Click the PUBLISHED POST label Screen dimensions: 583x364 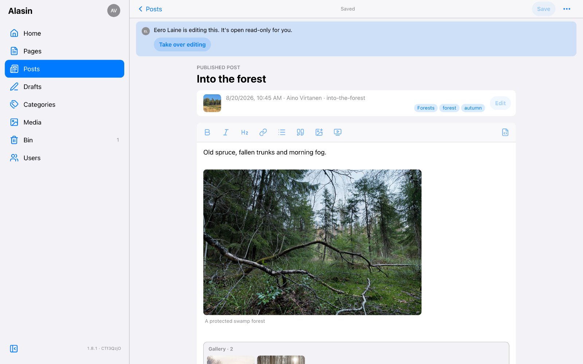click(x=218, y=67)
